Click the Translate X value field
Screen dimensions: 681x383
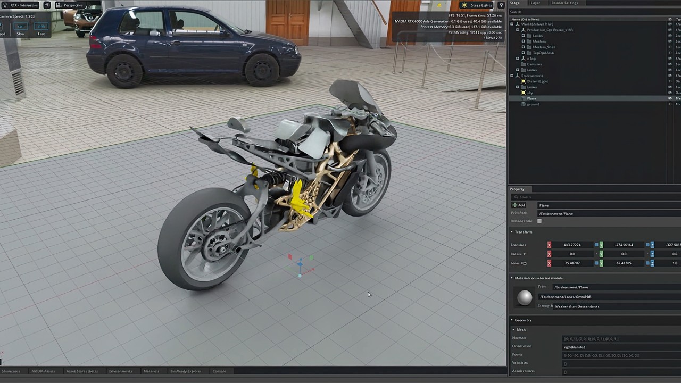click(572, 245)
